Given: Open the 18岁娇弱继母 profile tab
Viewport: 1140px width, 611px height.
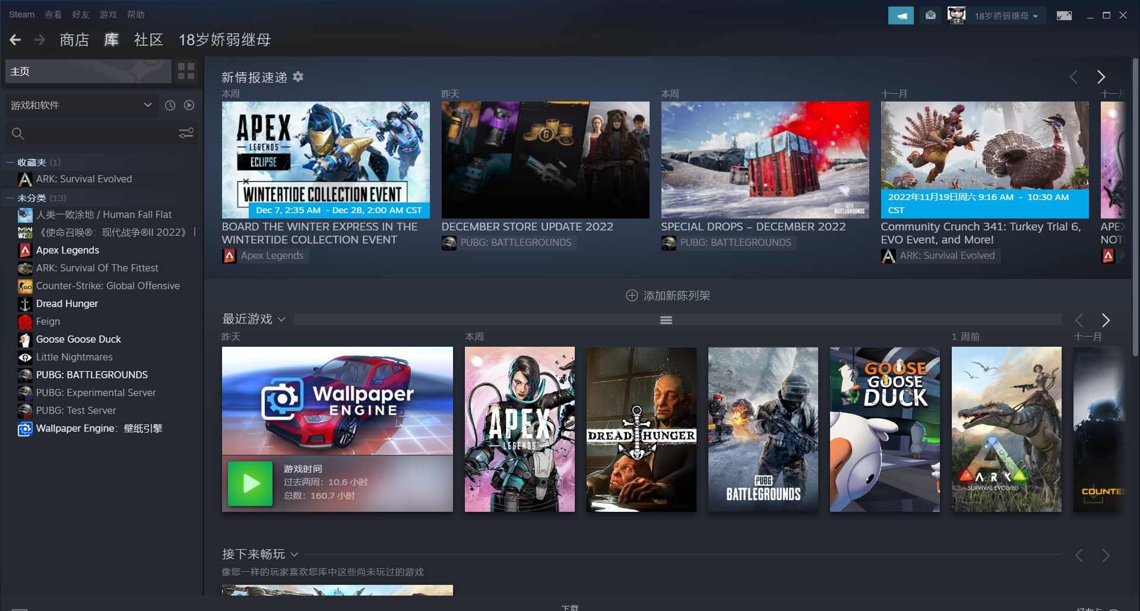Looking at the screenshot, I should pyautogui.click(x=224, y=40).
